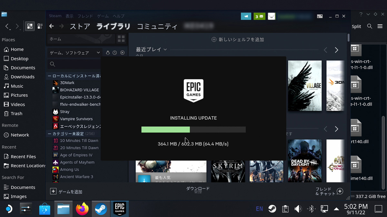Open the Steam announcements megaphone icon
The height and width of the screenshot is (217, 387).
[x=246, y=16]
